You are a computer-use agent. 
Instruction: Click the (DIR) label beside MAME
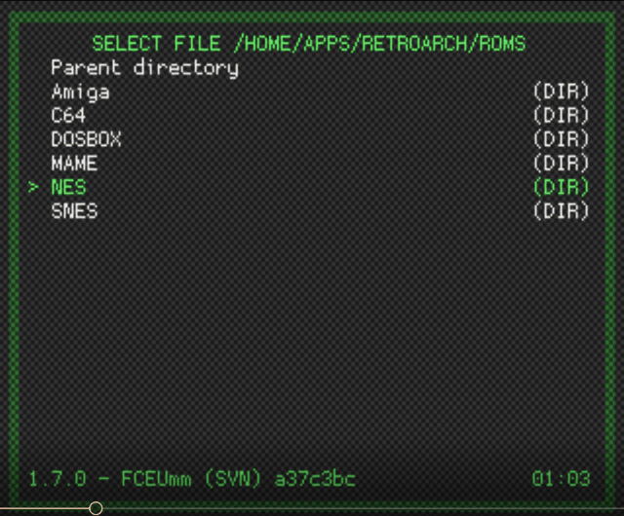[562, 163]
